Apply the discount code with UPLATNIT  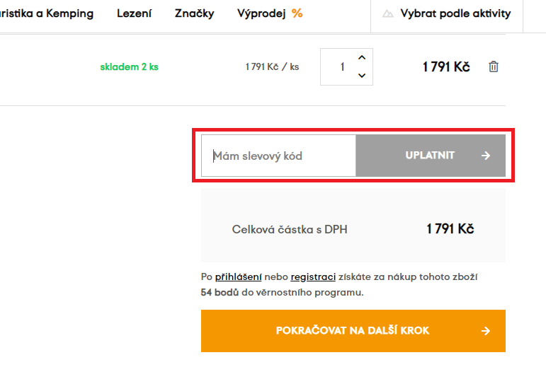click(x=430, y=156)
